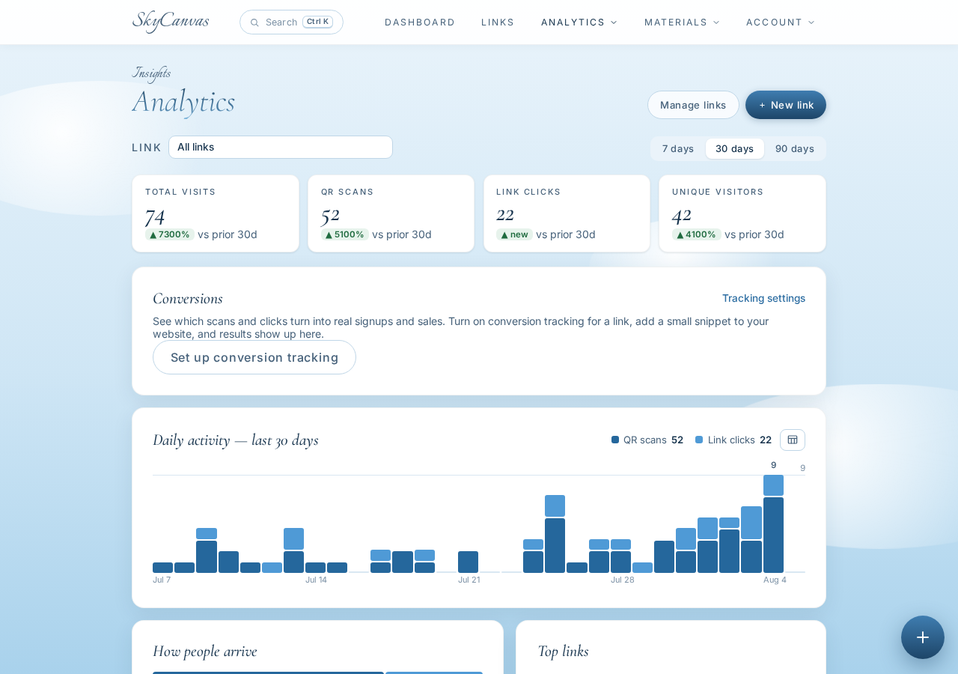Expand the Materials menu
This screenshot has width=958, height=674.
coord(682,22)
